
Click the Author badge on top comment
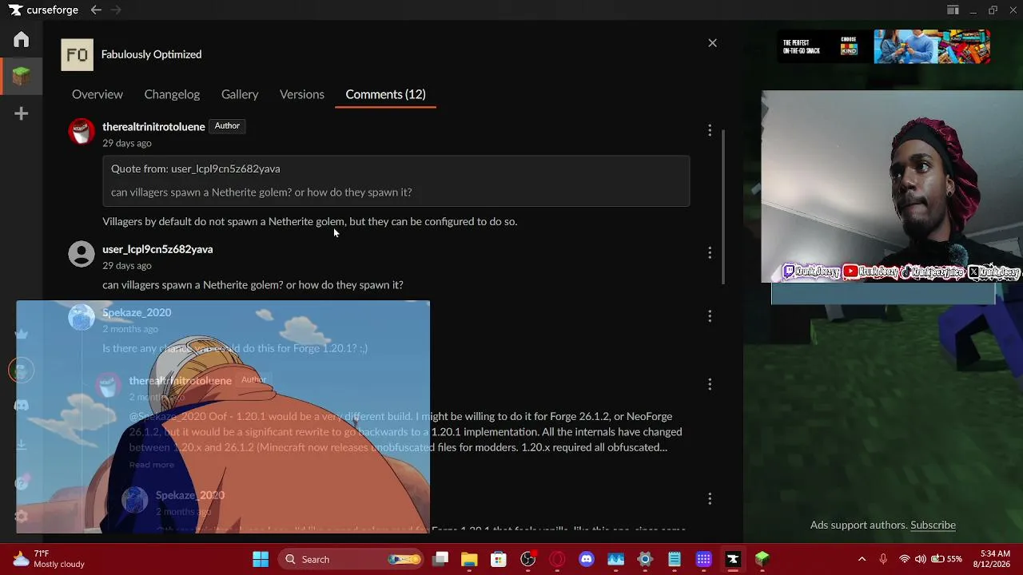(227, 126)
